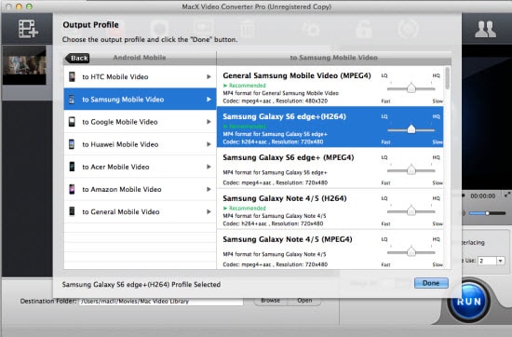Expand to Huawei Mobile Video arrow
This screenshot has width=512, height=337.
click(209, 144)
